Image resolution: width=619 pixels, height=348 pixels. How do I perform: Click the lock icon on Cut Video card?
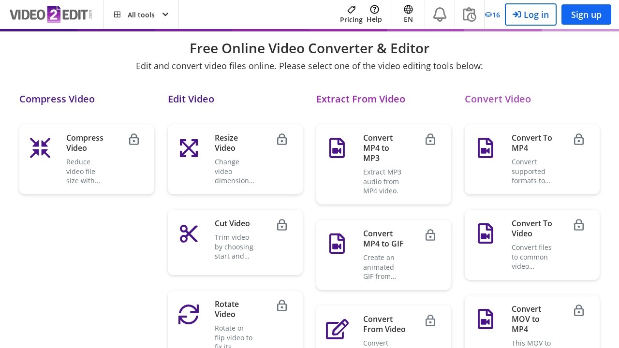point(282,225)
